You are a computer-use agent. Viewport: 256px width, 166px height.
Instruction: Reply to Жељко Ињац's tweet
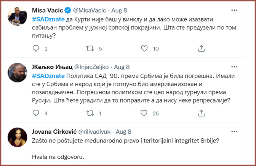pyautogui.click(x=36, y=114)
